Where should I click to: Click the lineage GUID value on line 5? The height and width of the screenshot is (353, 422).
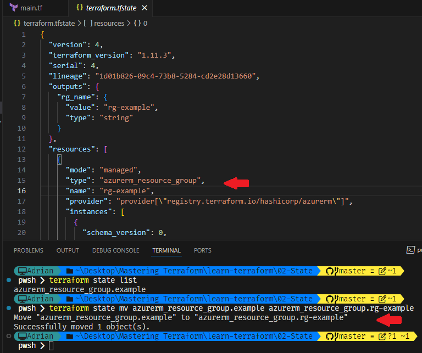175,76
